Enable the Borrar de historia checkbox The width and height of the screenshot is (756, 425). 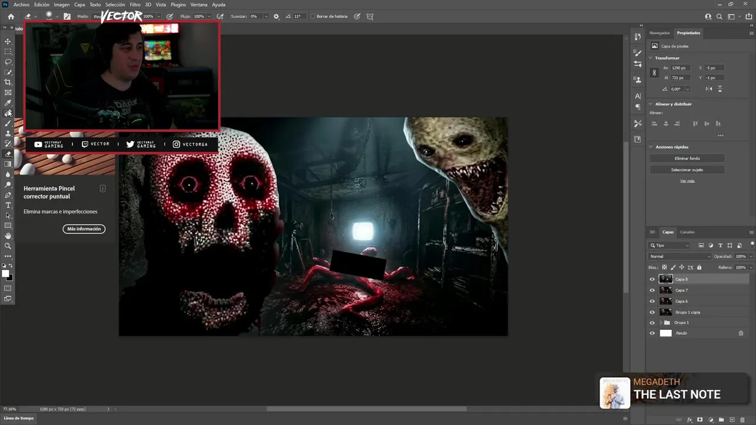pos(313,17)
